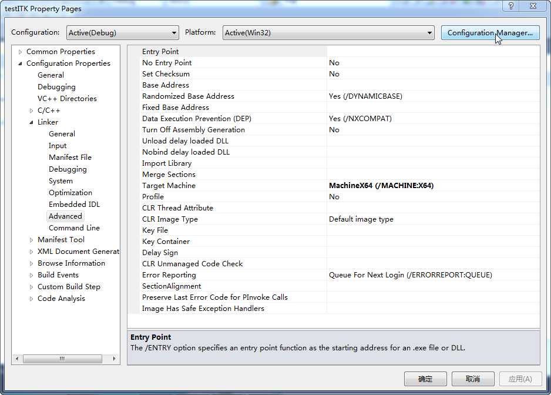Click the Target Machine value MachineX64

(433, 186)
